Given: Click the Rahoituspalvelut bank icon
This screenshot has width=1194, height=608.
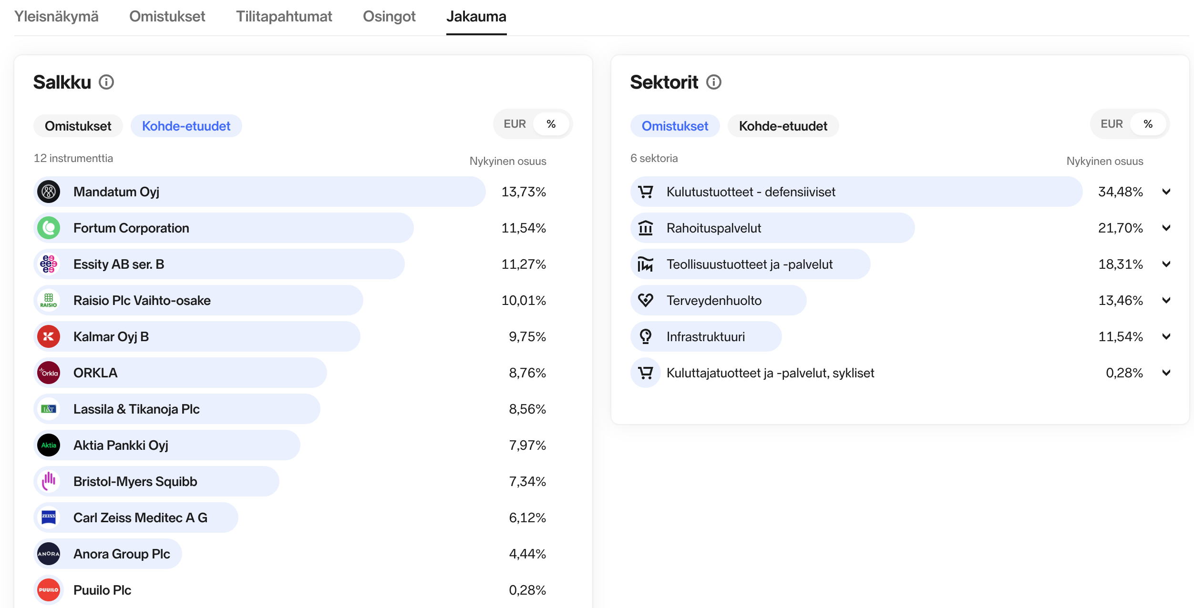Looking at the screenshot, I should tap(646, 228).
